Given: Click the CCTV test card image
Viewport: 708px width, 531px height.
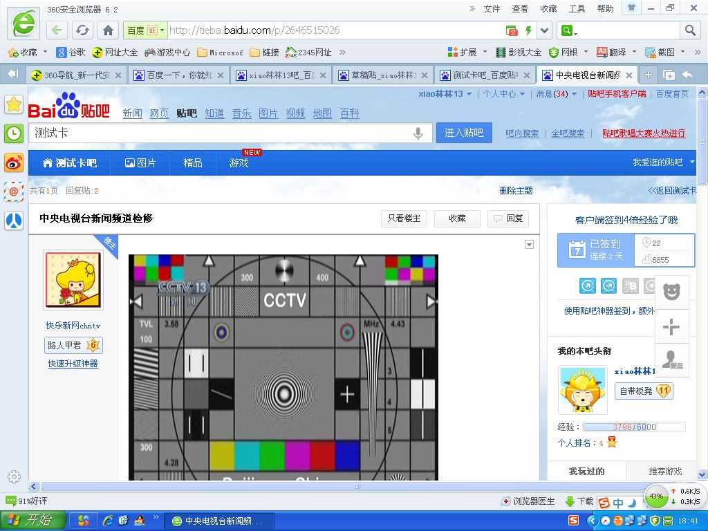Looking at the screenshot, I should [283, 368].
